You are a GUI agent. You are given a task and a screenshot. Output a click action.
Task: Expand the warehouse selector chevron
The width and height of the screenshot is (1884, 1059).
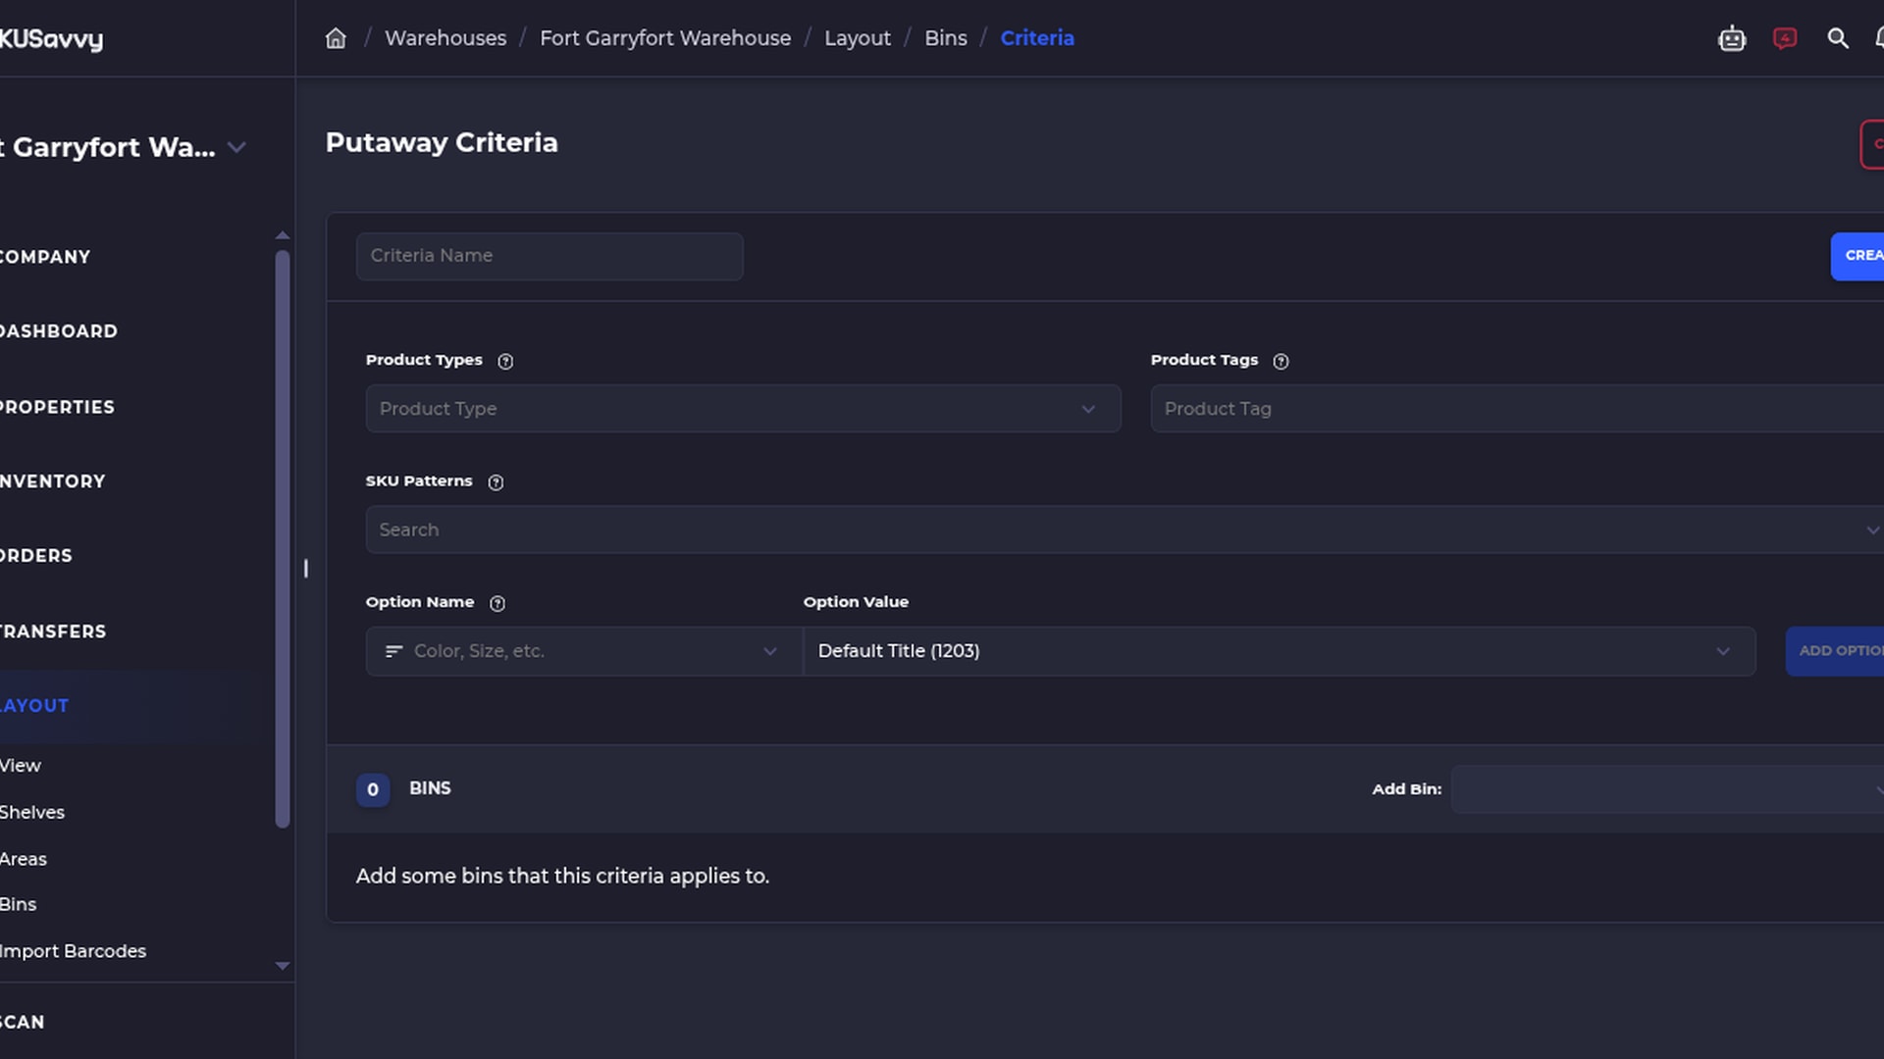tap(236, 147)
